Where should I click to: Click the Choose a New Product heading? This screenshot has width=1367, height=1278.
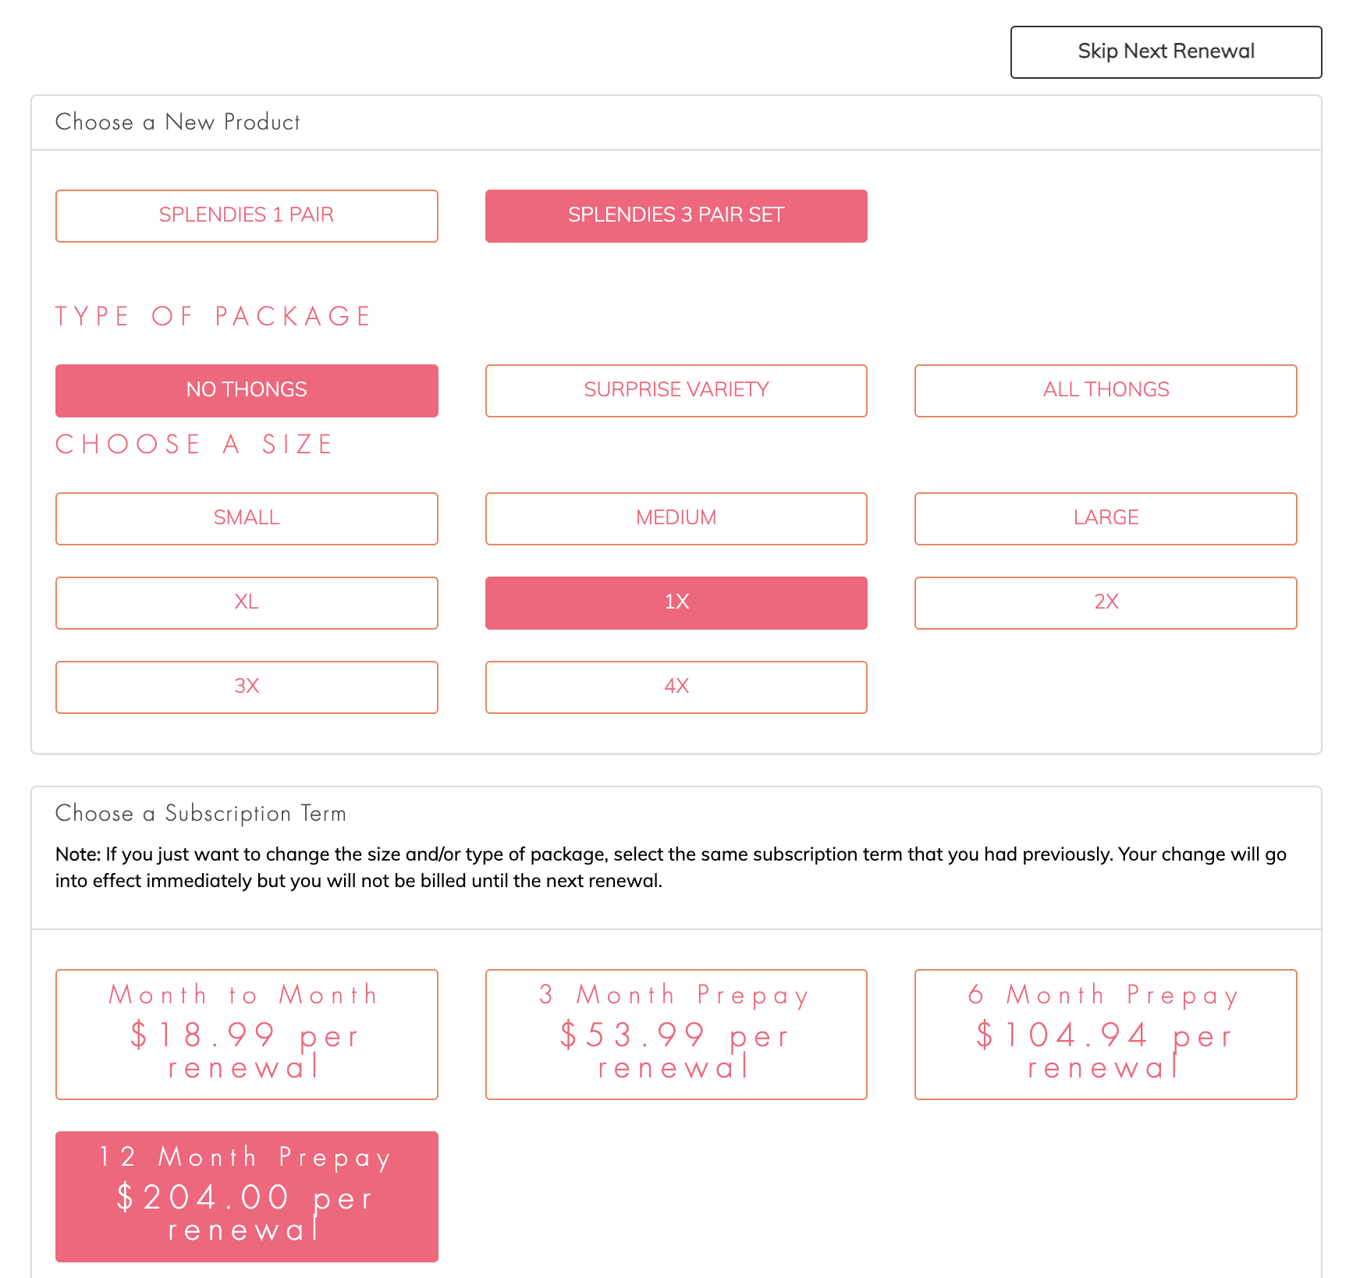178,122
